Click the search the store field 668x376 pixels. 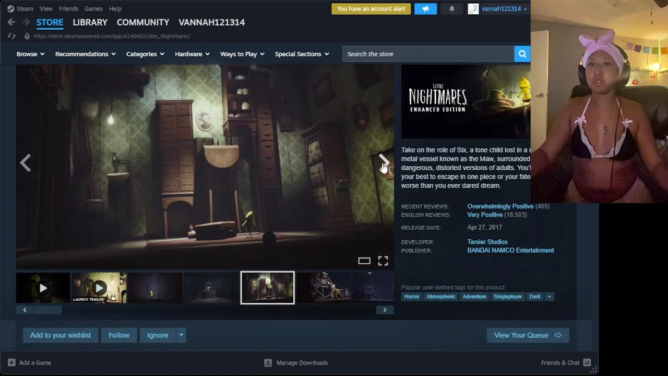tap(428, 54)
